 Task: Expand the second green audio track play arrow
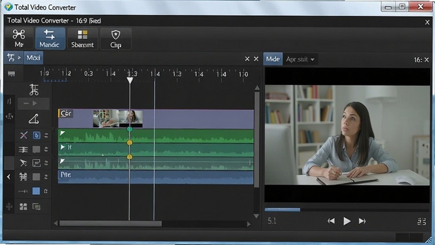tap(63, 147)
